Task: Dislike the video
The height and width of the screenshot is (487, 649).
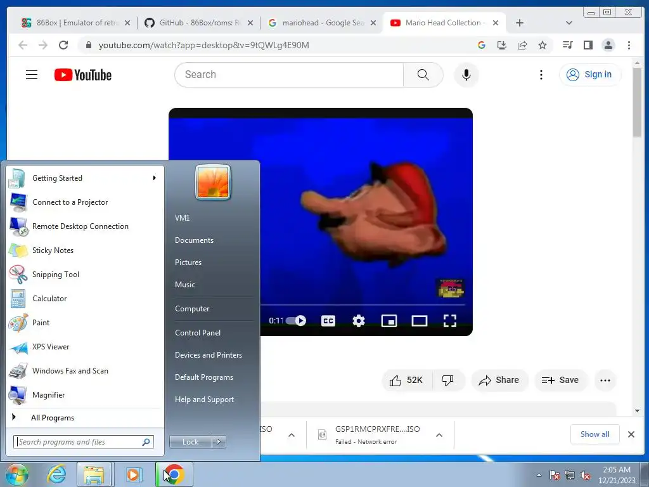Action: pos(448,380)
